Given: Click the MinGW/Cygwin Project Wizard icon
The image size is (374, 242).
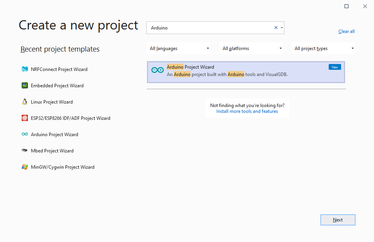Looking at the screenshot, I should (x=25, y=167).
